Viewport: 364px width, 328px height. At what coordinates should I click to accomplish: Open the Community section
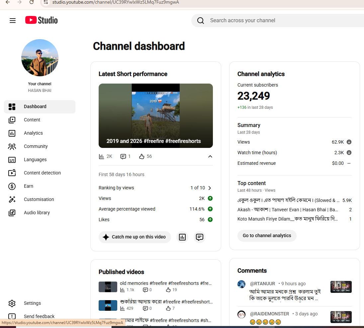pos(40,146)
